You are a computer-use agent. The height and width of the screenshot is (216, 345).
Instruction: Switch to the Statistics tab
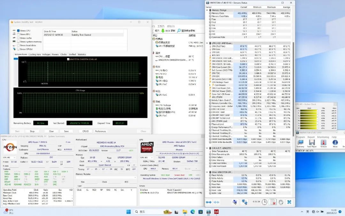tap(82, 54)
